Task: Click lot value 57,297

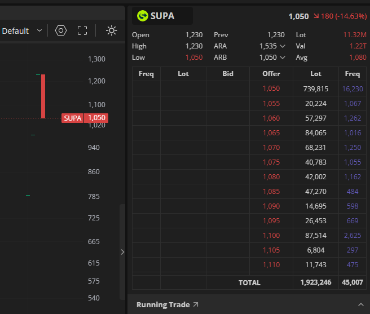Action: pyautogui.click(x=316, y=118)
